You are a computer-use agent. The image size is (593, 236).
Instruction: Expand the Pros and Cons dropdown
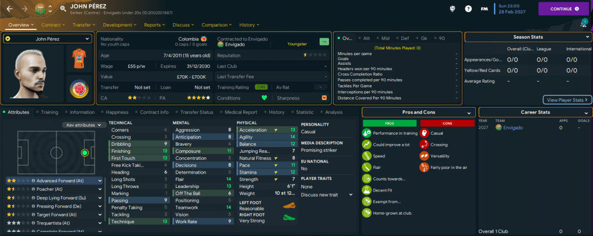click(x=468, y=112)
